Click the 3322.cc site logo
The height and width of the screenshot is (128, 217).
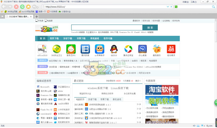[47, 29]
